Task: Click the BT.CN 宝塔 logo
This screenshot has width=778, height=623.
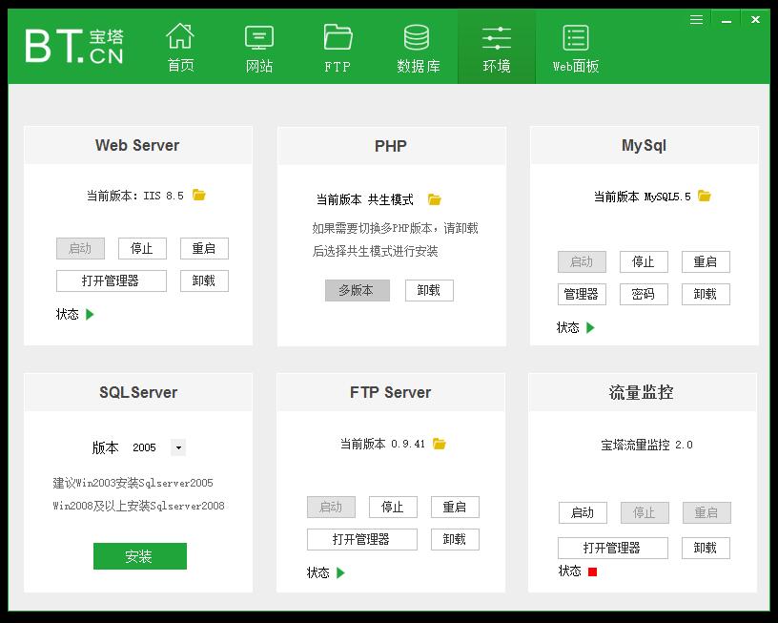Action: [x=74, y=46]
